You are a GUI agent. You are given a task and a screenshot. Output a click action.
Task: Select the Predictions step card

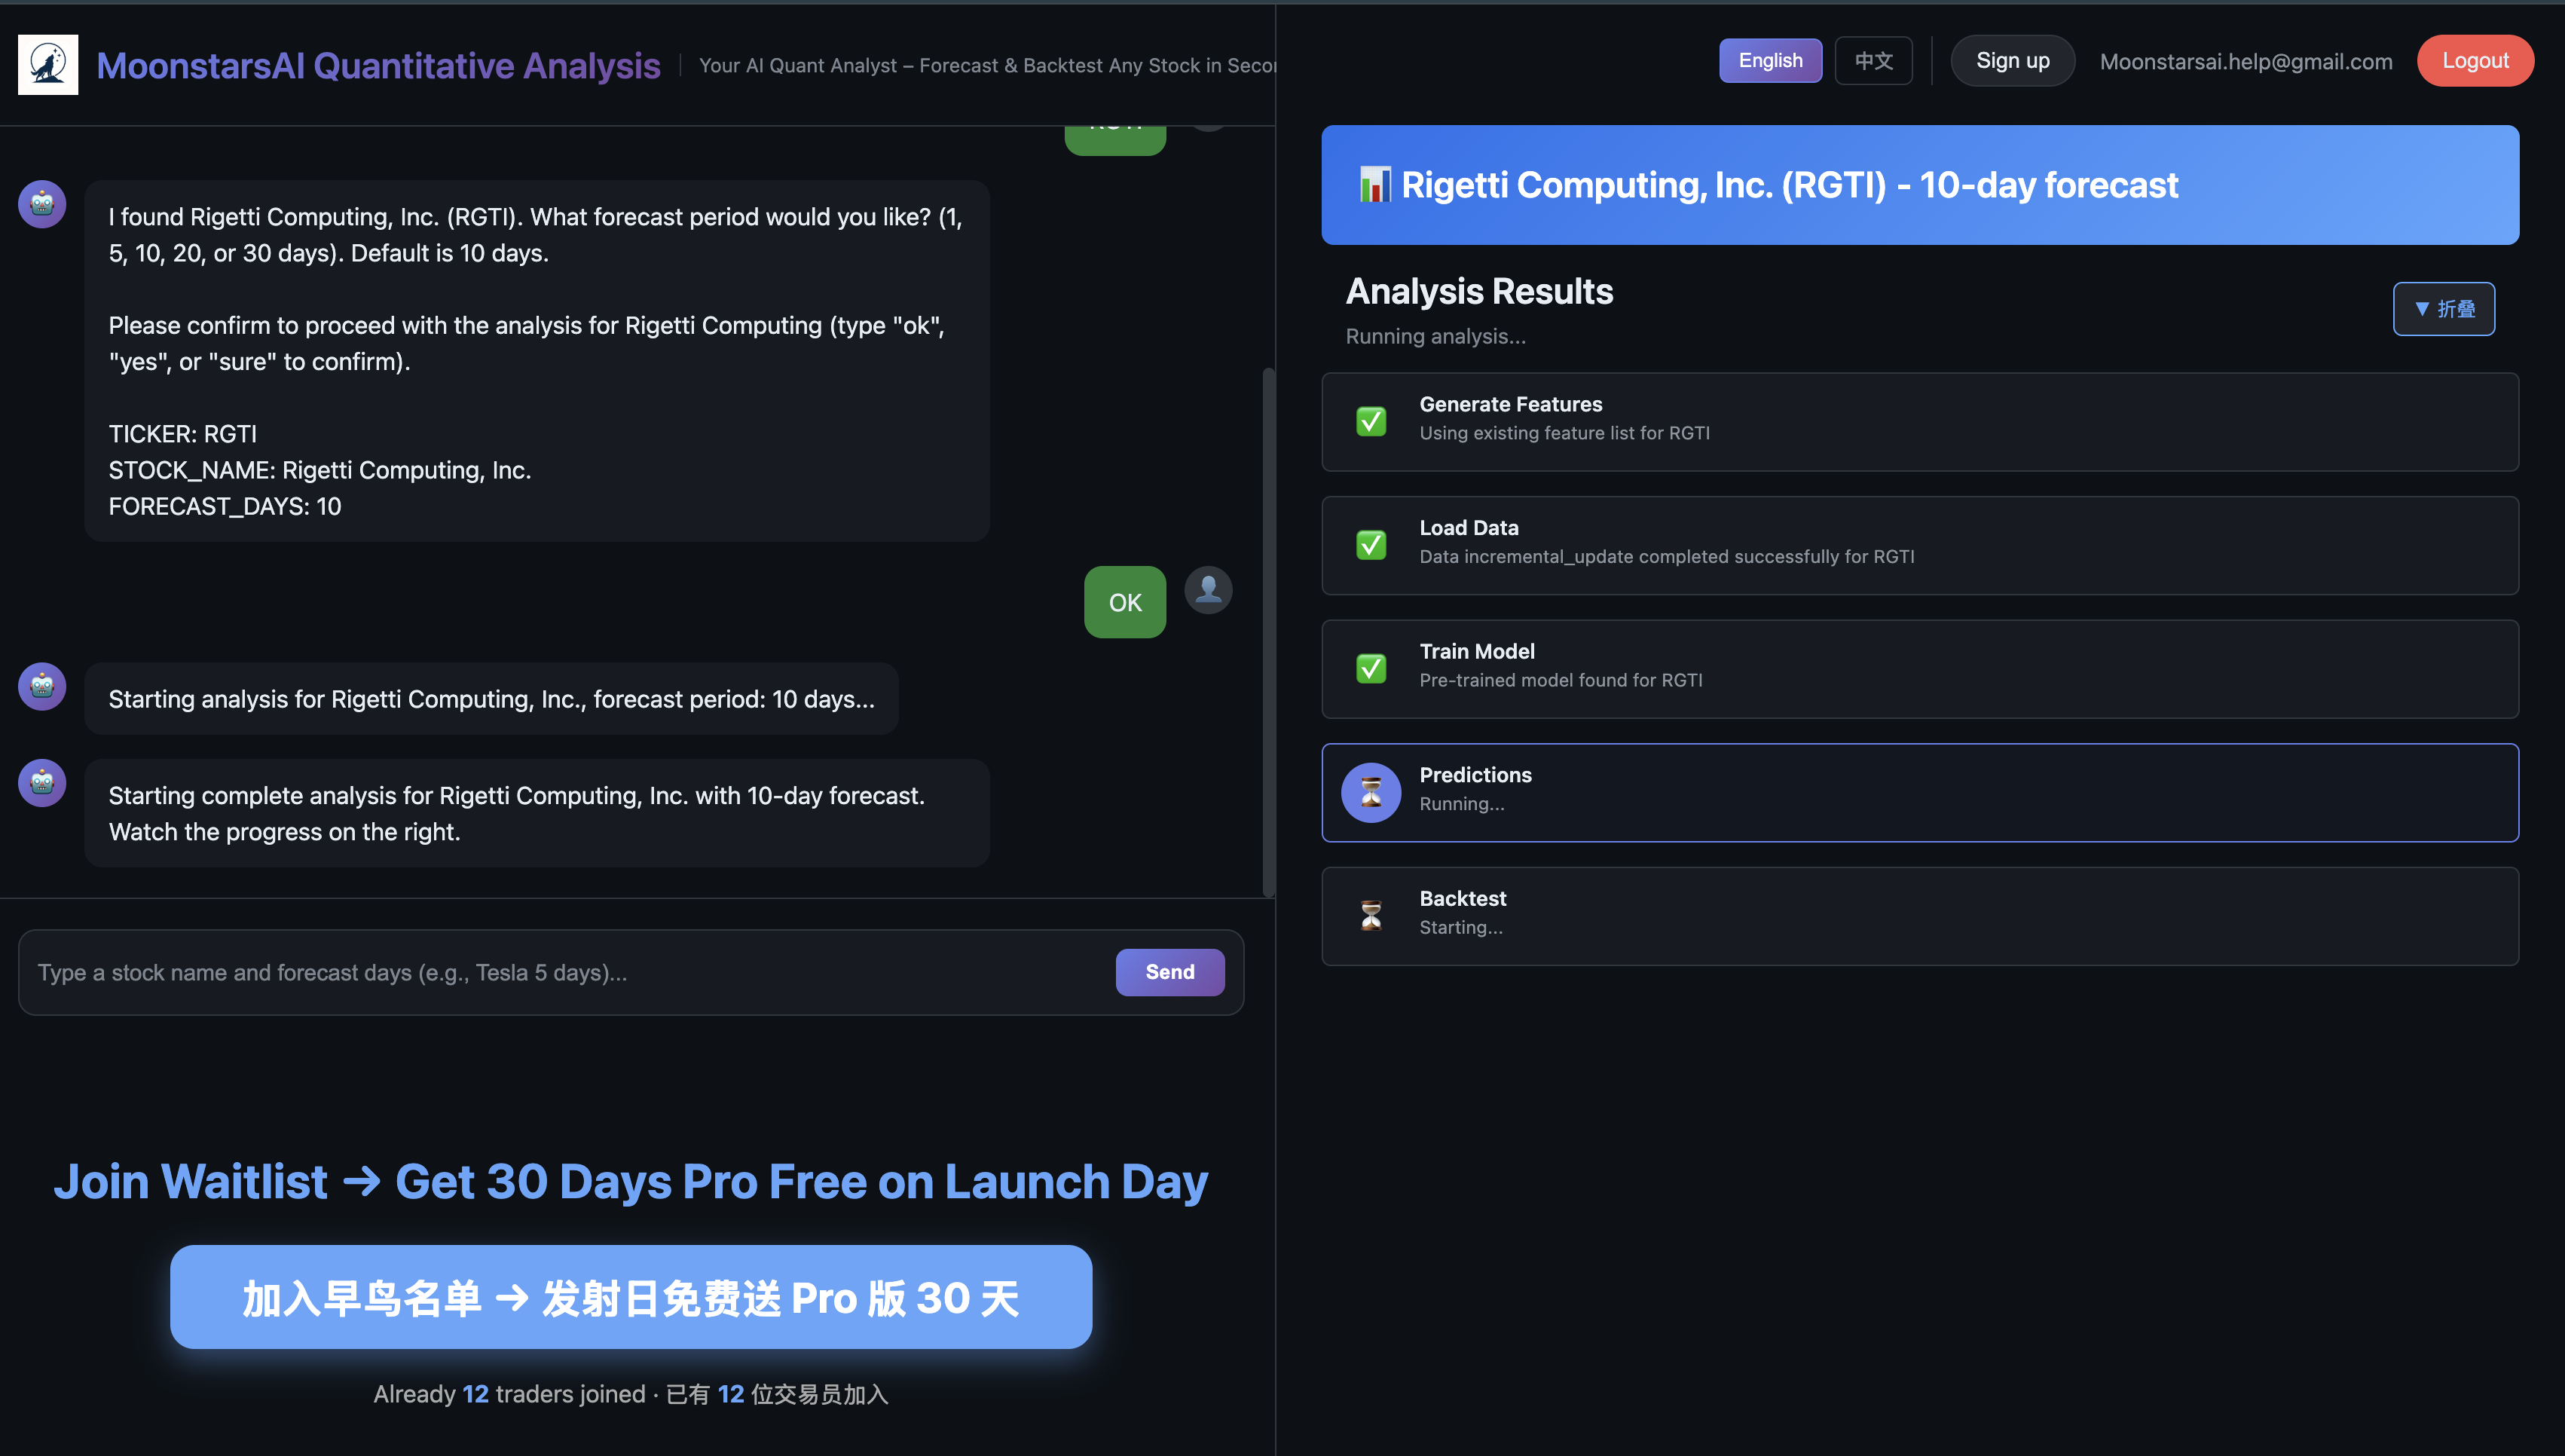(1920, 792)
